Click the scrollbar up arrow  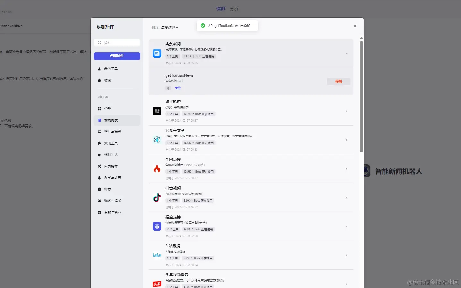click(x=361, y=38)
